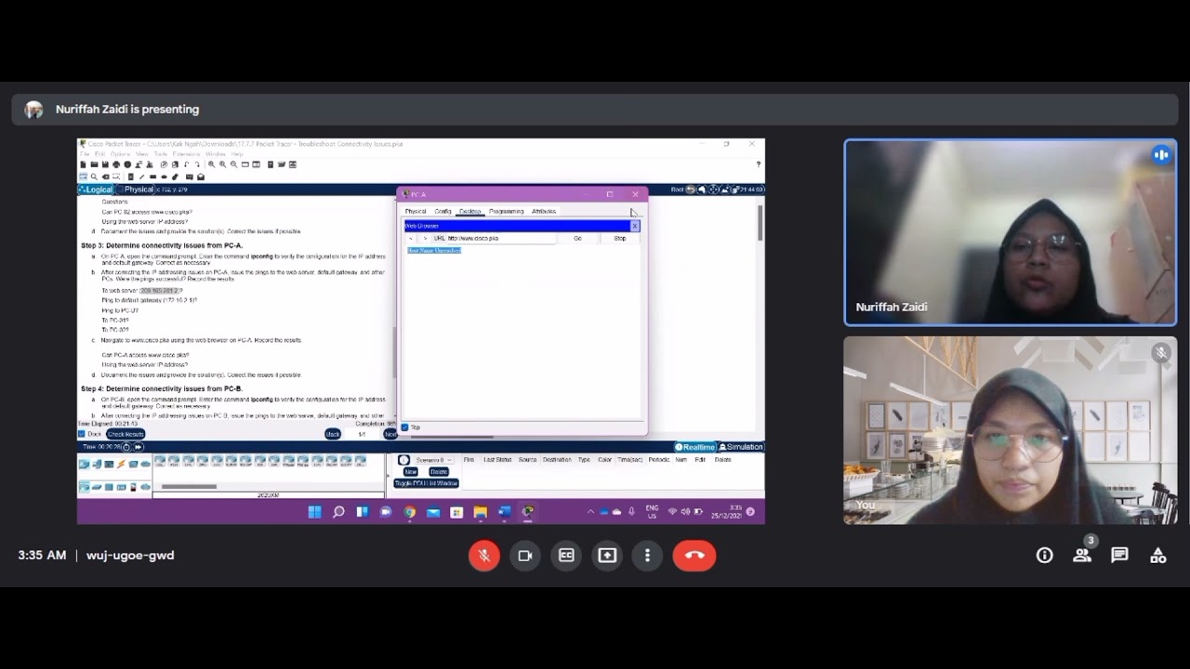The height and width of the screenshot is (669, 1190).
Task: Open the Scenario 0 dropdown
Action: point(433,460)
